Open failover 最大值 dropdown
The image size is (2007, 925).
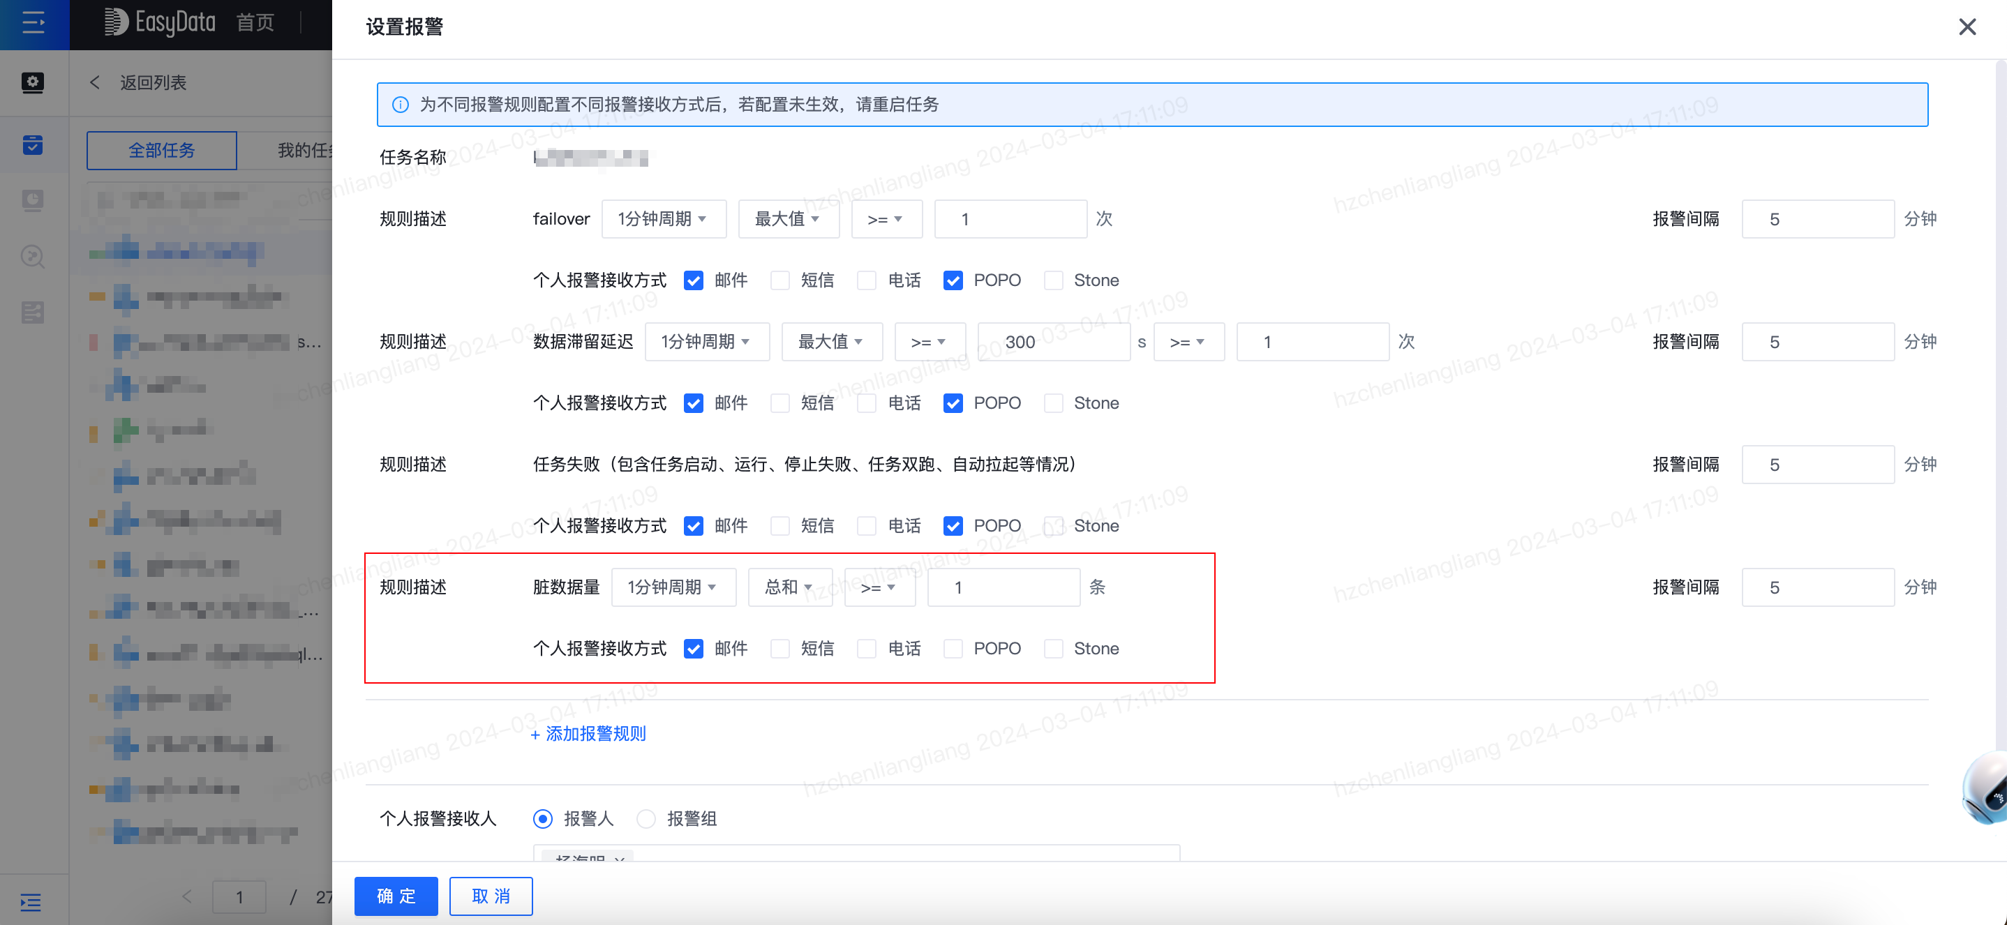789,220
